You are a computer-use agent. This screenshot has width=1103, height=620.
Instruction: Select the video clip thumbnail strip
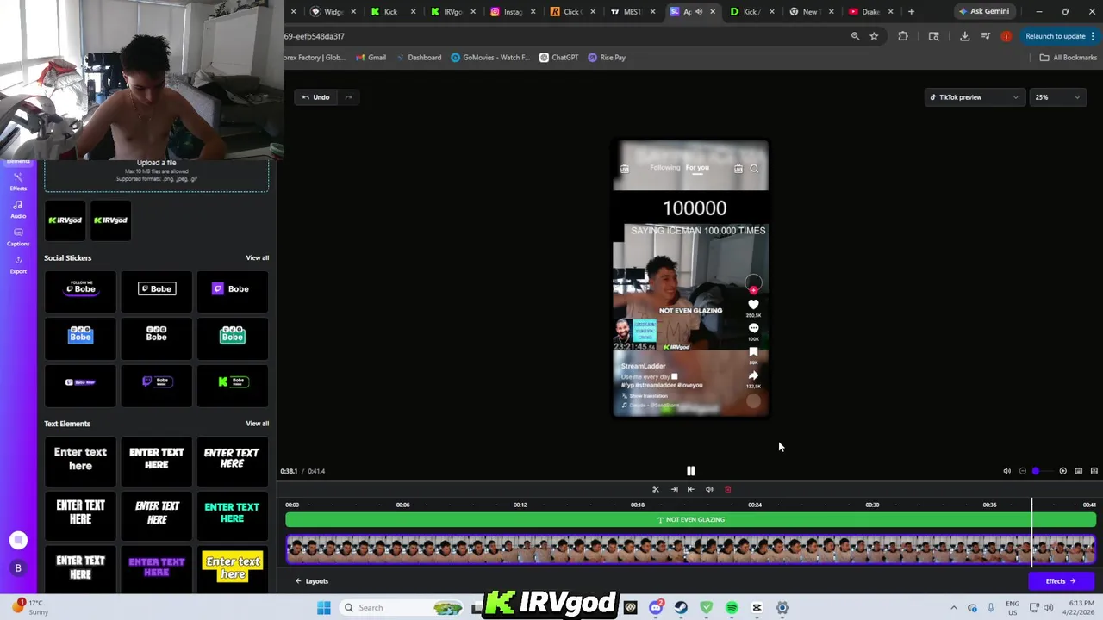[690, 549]
